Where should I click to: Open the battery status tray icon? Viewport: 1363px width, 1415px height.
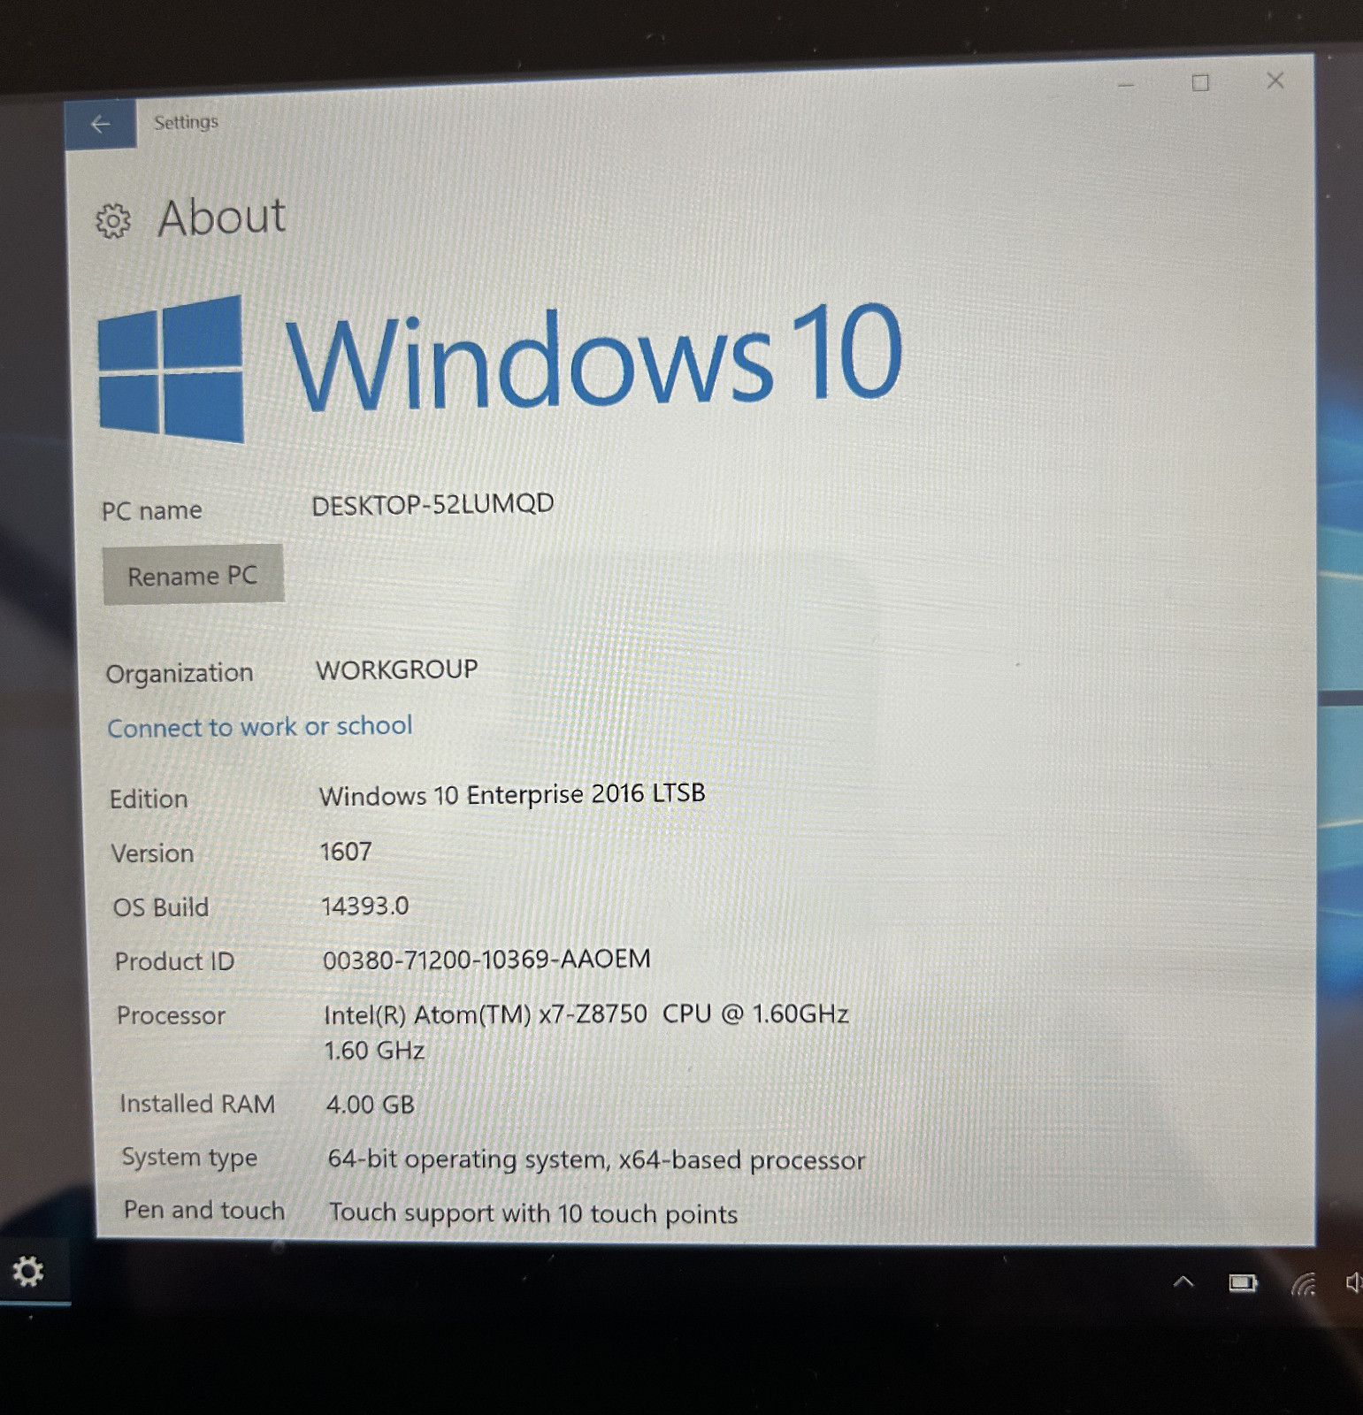pos(1243,1282)
